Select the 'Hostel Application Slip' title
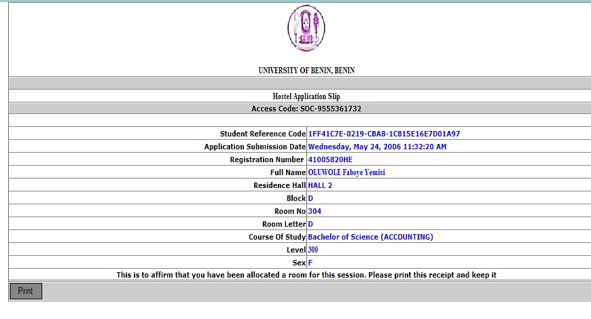Viewport: 591px width, 319px height. click(306, 96)
